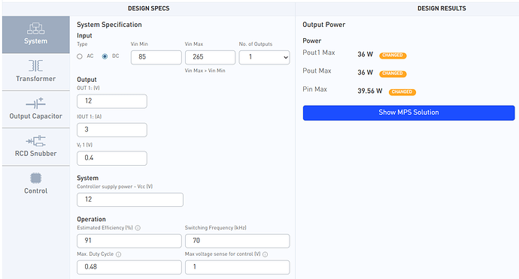Edit the Estimated Efficiency field

point(129,241)
